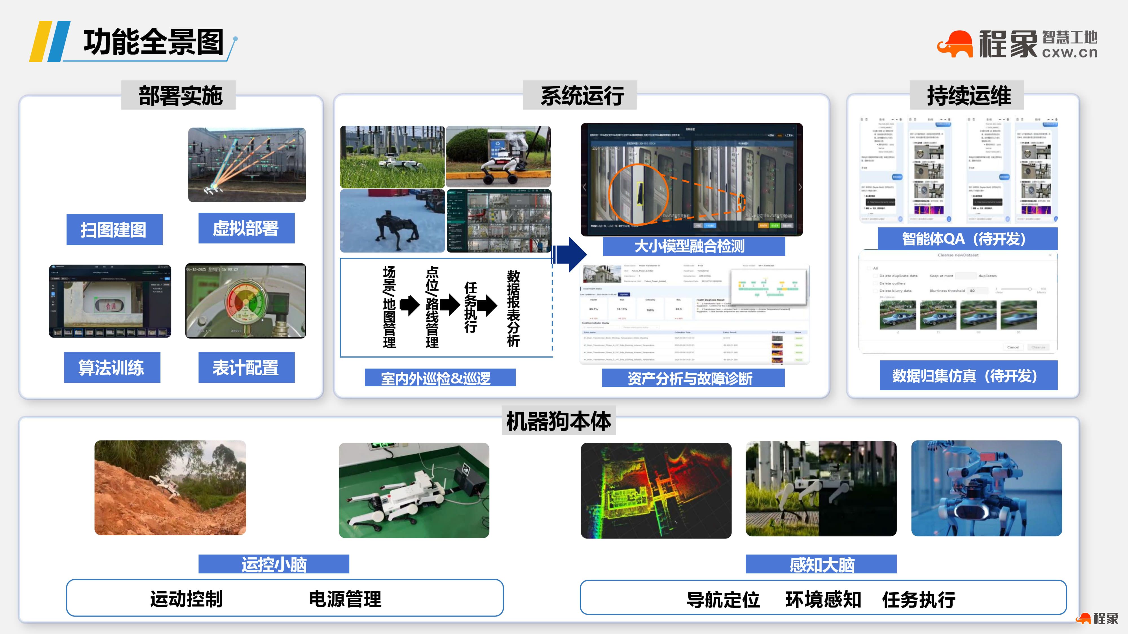Click the Cleanse button in the dataset dialog

point(1038,347)
